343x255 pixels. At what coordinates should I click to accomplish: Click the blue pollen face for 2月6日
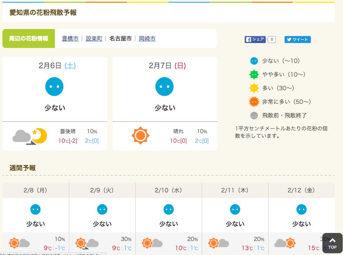(x=54, y=86)
